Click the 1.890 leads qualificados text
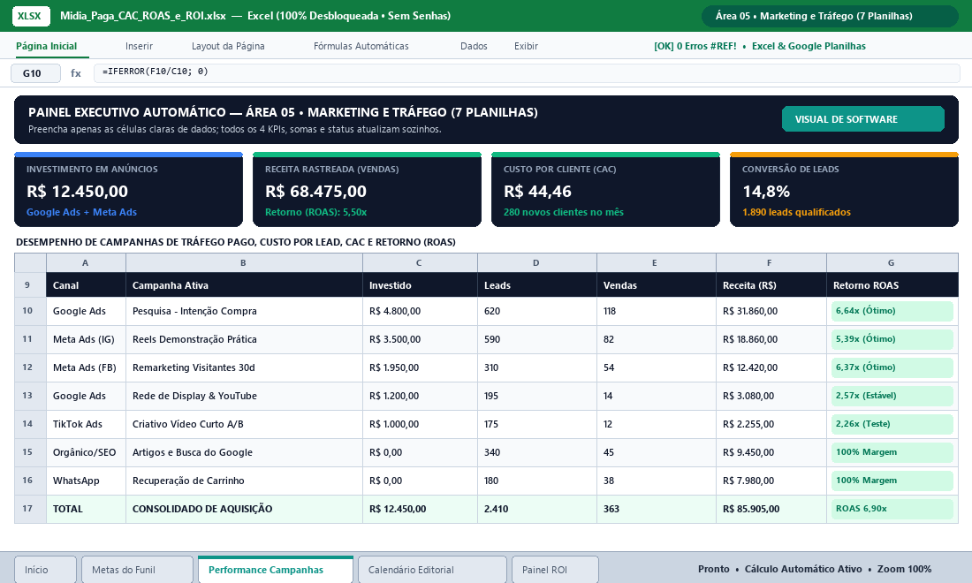 [x=796, y=212]
